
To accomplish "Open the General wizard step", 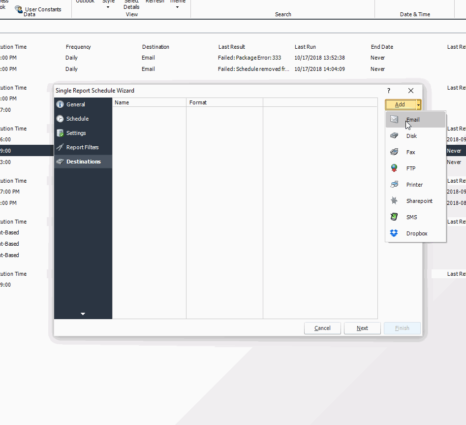I will pos(76,104).
